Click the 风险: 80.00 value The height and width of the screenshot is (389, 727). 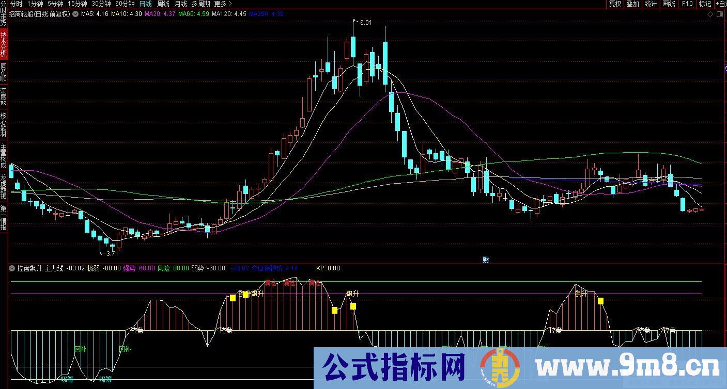[x=173, y=268]
